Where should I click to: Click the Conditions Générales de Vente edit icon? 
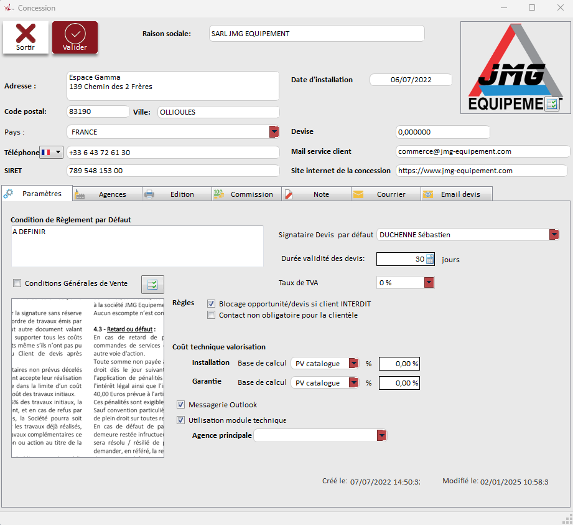coord(152,284)
